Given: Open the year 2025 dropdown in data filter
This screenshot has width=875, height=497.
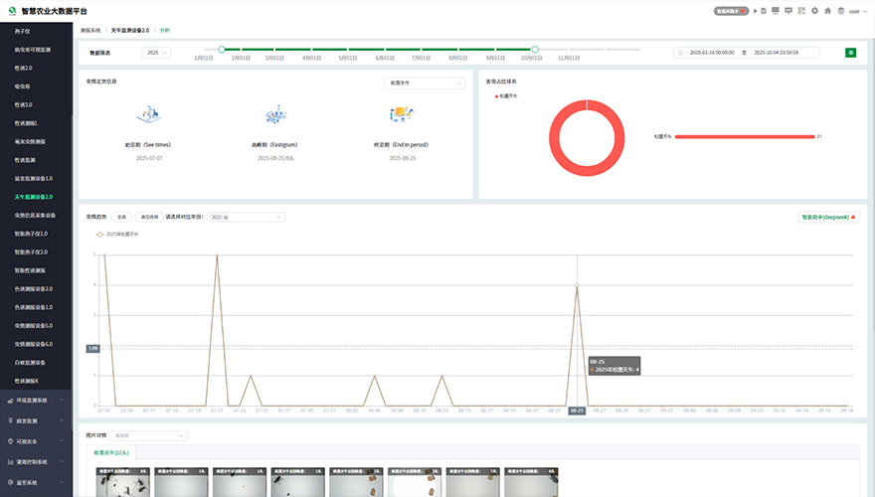Looking at the screenshot, I should 156,52.
